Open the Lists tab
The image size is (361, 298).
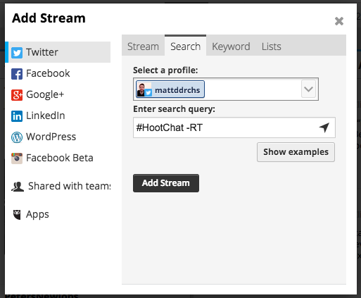click(x=272, y=46)
